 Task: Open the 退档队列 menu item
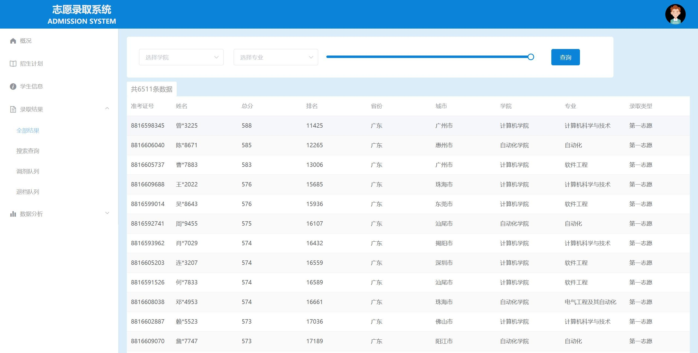[28, 192]
